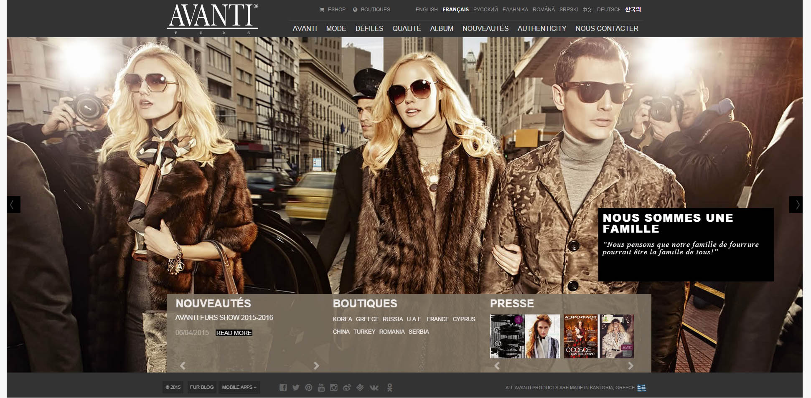Expand the MOBILE APPS dropdown
This screenshot has height=398, width=811.
[239, 387]
